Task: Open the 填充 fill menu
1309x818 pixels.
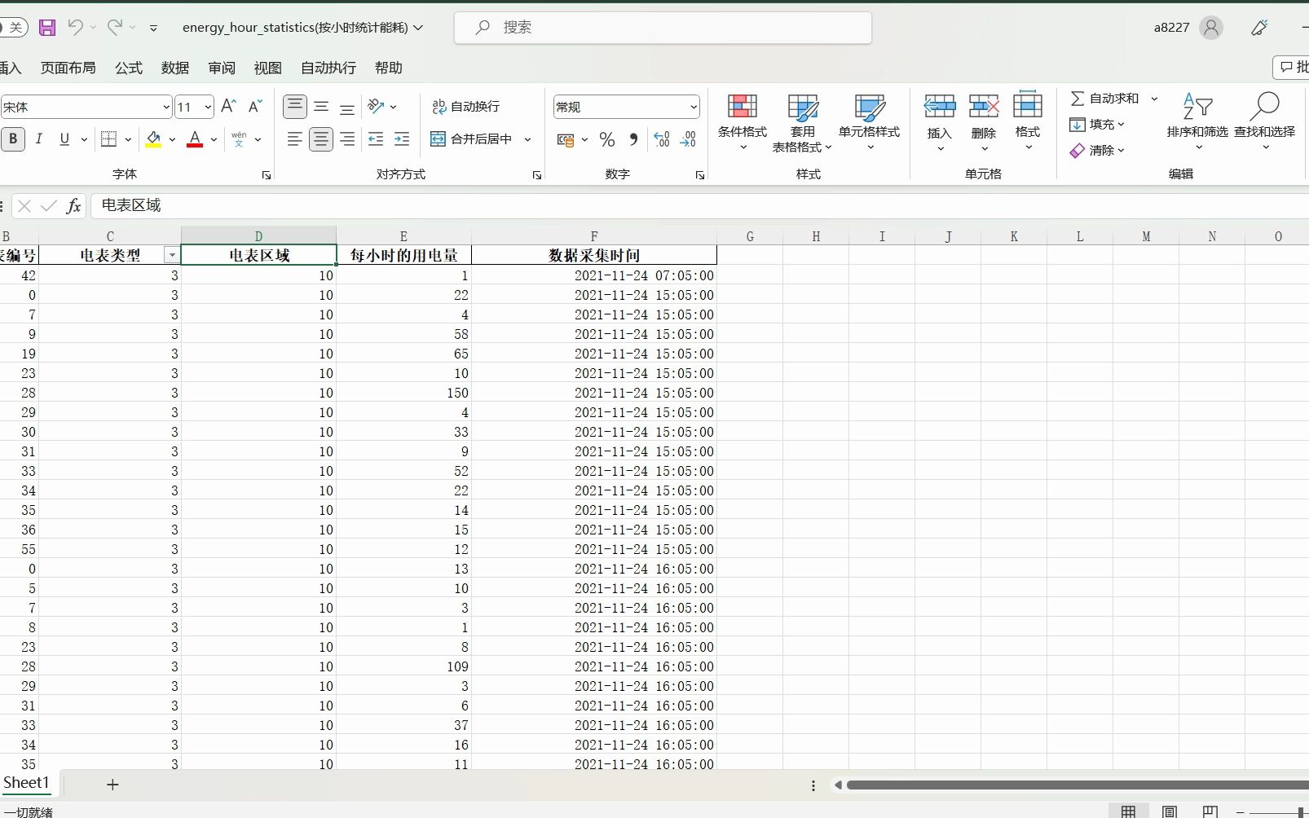Action: click(1097, 125)
